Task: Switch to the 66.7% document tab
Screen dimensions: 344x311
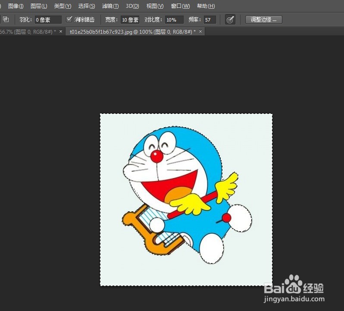Action: pos(28,32)
